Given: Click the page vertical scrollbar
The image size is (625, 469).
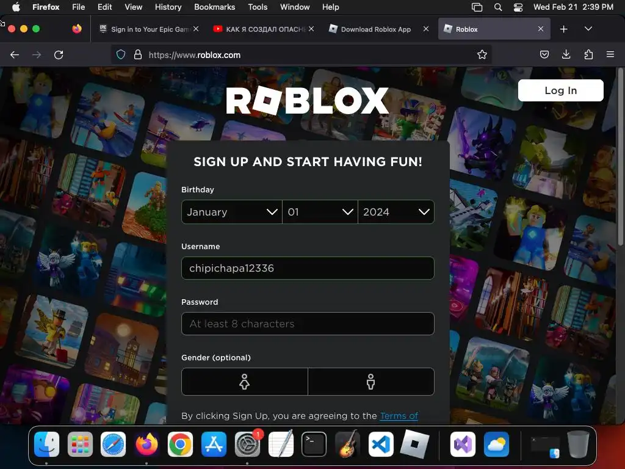Looking at the screenshot, I should click(x=621, y=158).
